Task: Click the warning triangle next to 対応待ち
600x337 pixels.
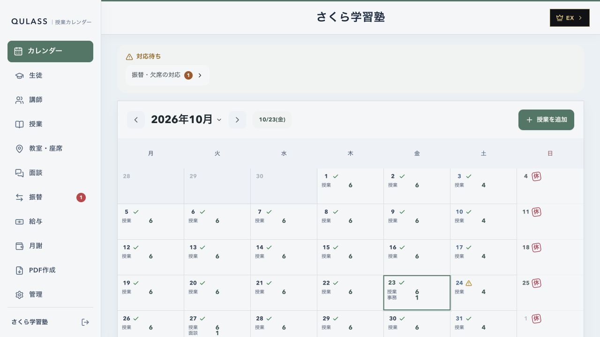Action: [x=129, y=57]
